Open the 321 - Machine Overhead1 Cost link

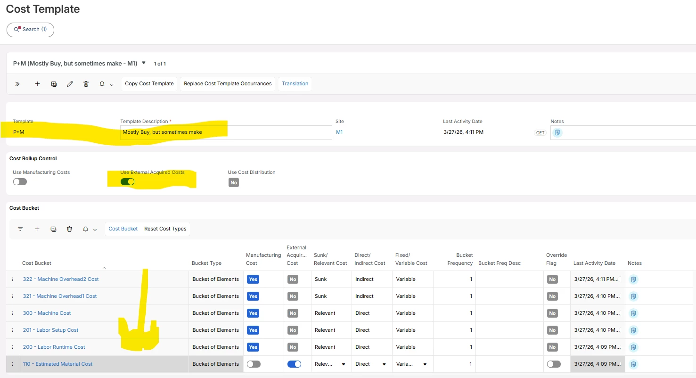point(60,296)
